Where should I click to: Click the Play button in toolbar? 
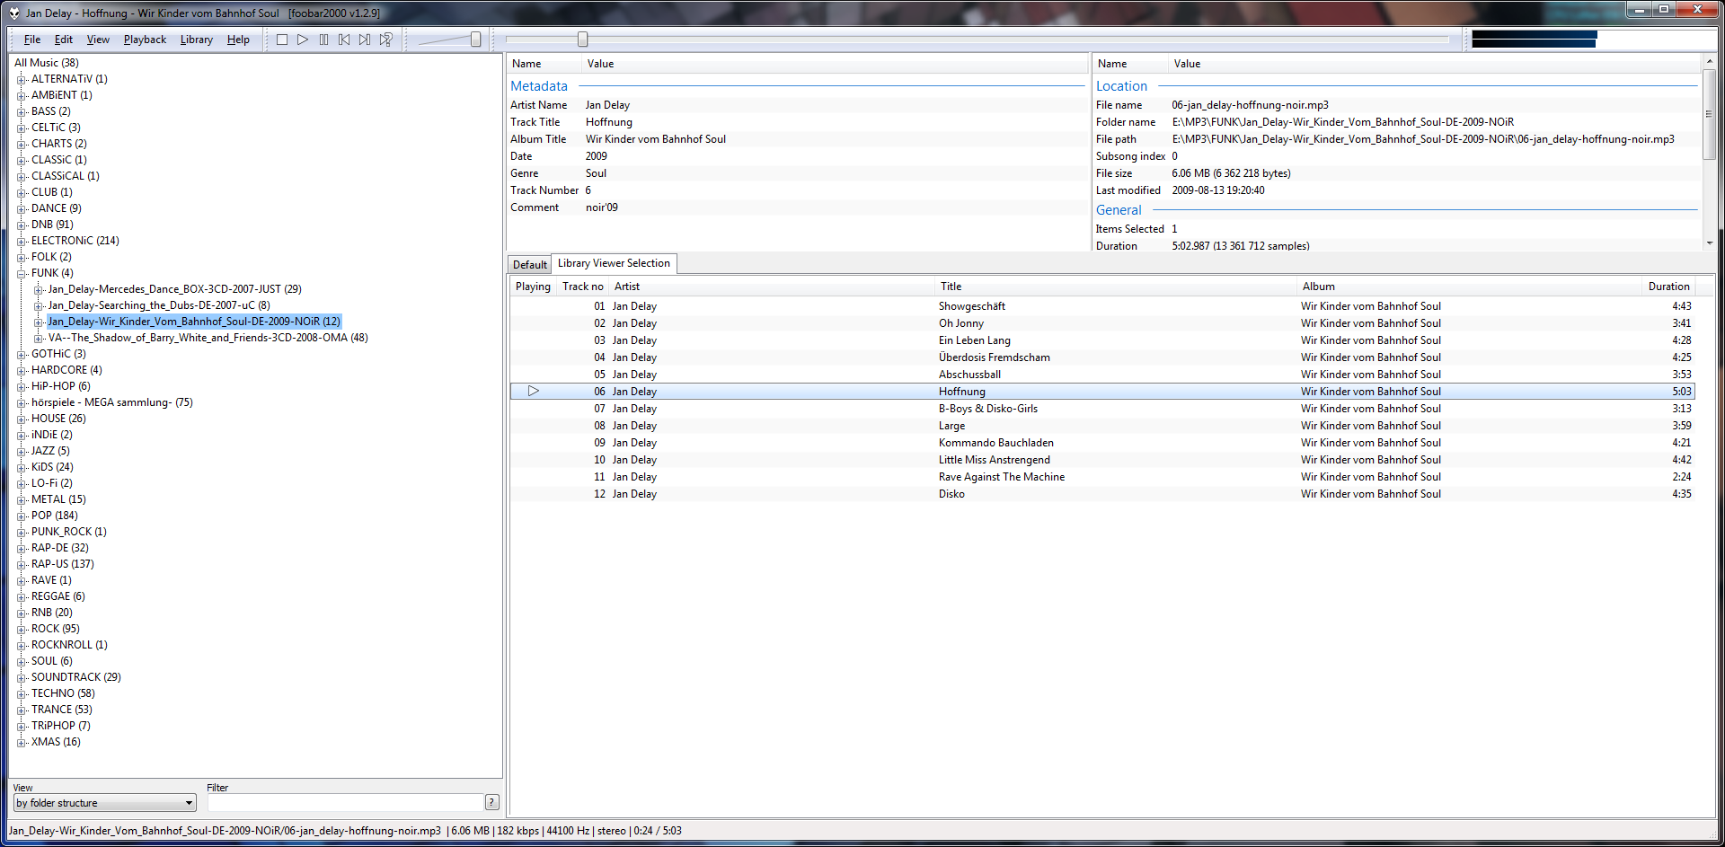303,40
